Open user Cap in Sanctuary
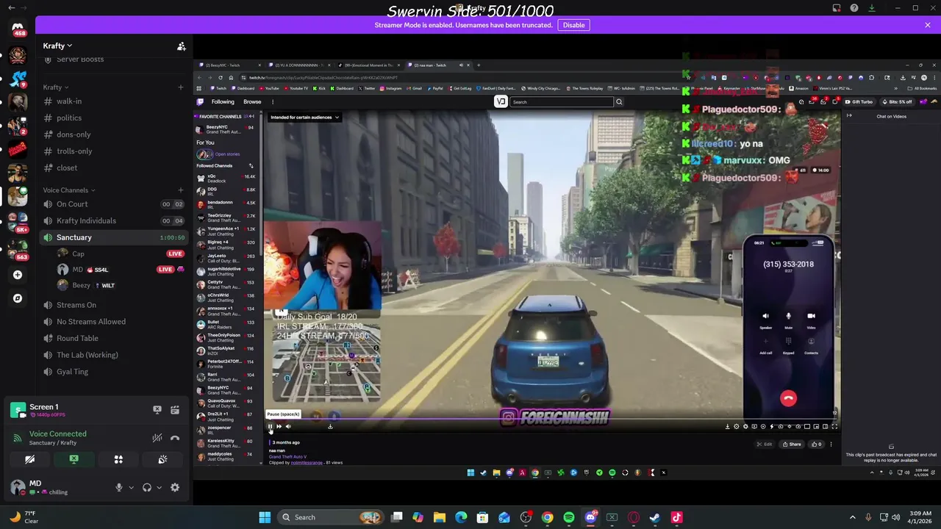This screenshot has width=941, height=529. point(121,253)
